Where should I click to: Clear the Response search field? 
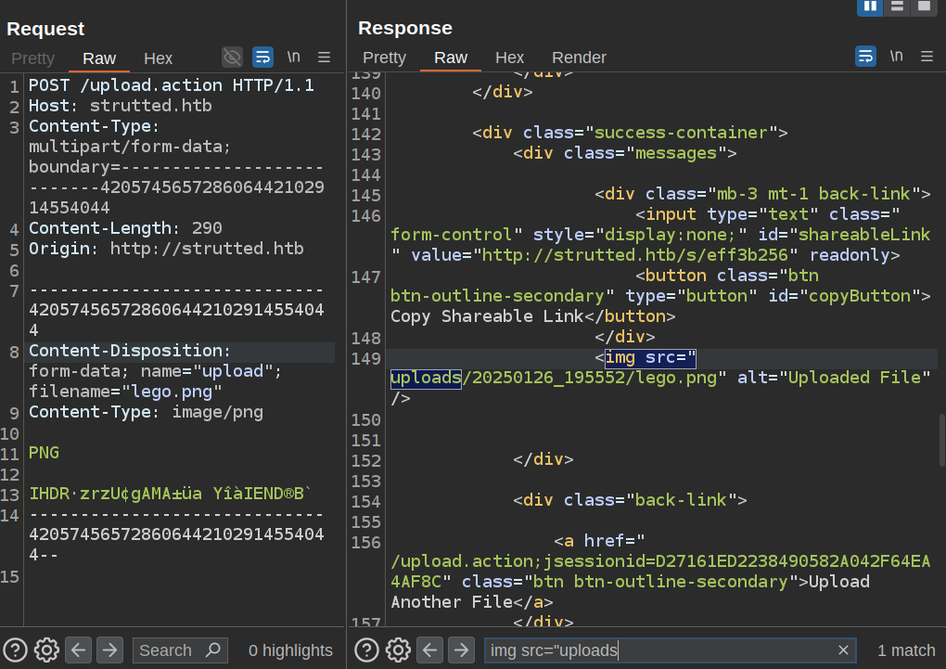[x=843, y=650]
